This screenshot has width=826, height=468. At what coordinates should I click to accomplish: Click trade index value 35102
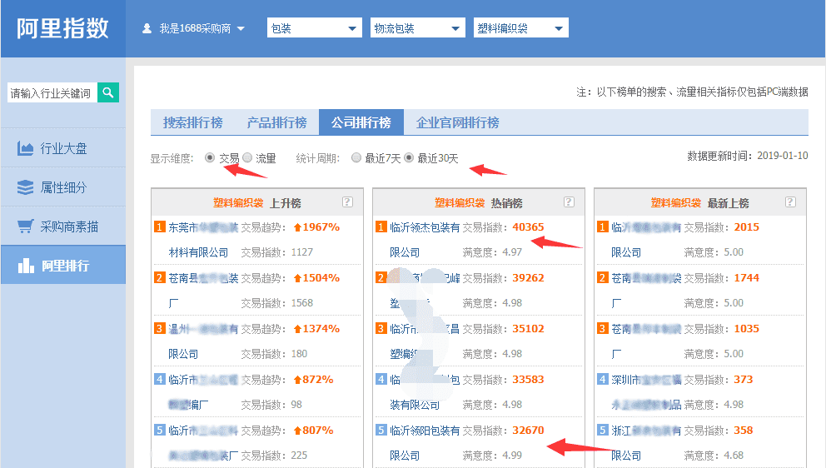(528, 328)
